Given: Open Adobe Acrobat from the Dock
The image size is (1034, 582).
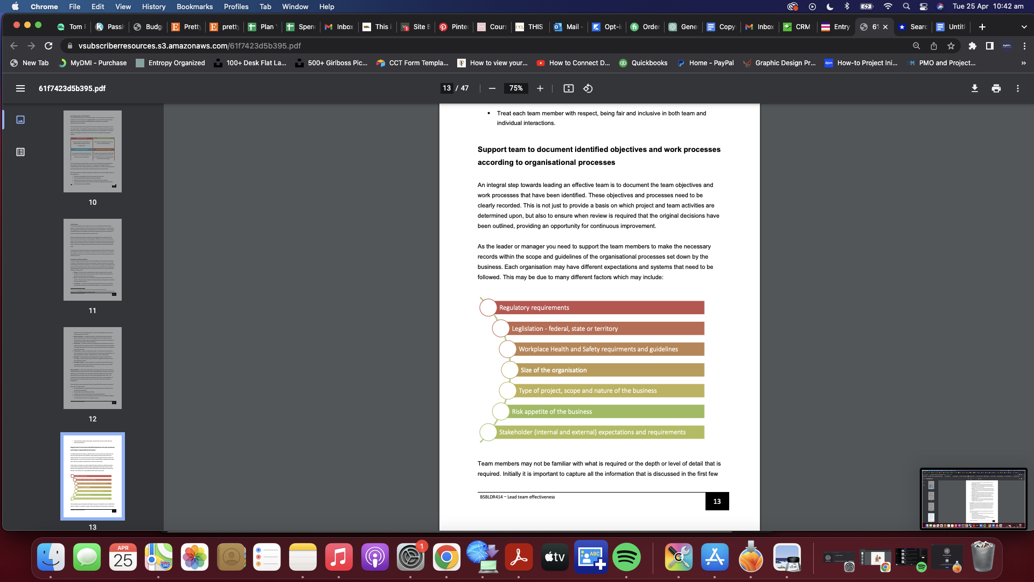Looking at the screenshot, I should click(519, 557).
